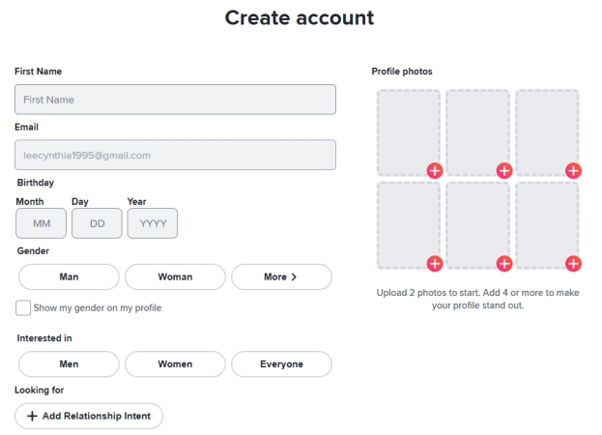602x435 pixels.
Task: Tap plus icon on bottom-right photo slot
Action: pos(573,264)
